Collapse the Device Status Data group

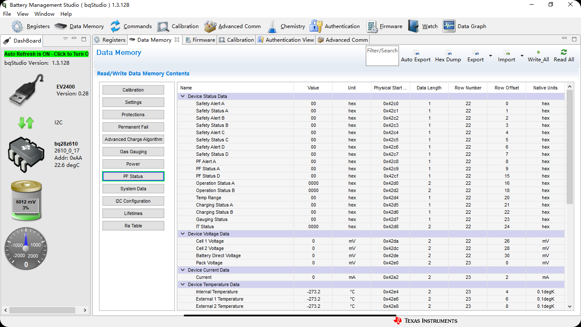tap(183, 97)
